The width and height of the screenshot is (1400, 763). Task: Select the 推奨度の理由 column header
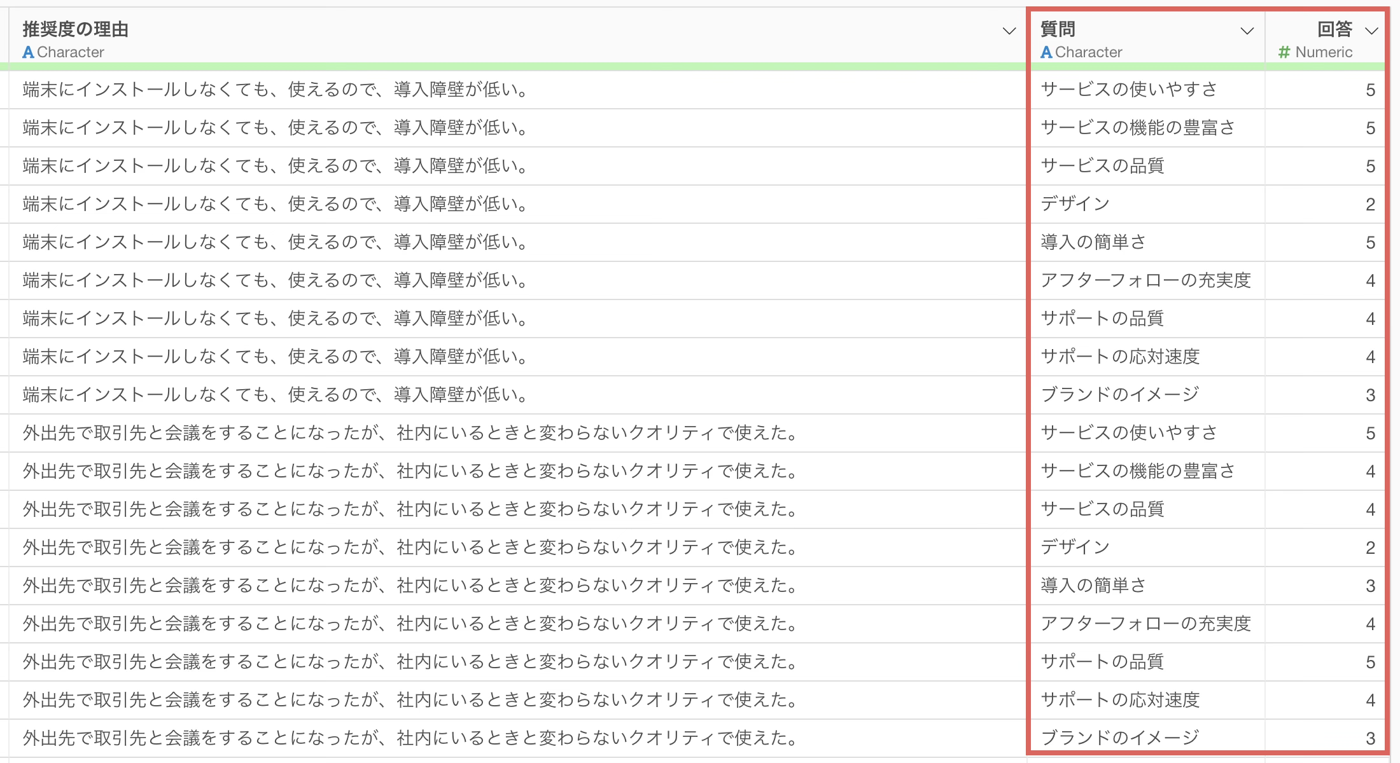tap(76, 29)
